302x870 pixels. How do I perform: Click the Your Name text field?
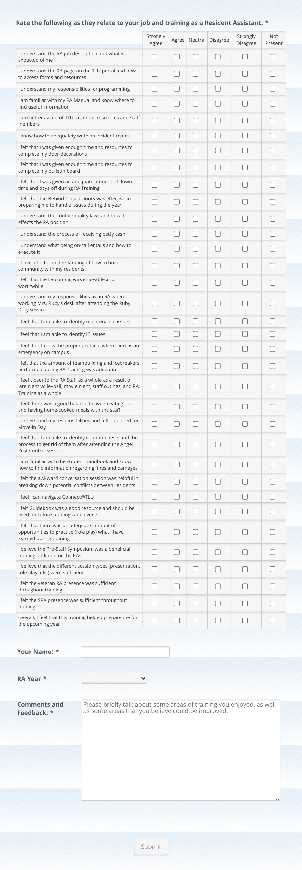pos(126,652)
